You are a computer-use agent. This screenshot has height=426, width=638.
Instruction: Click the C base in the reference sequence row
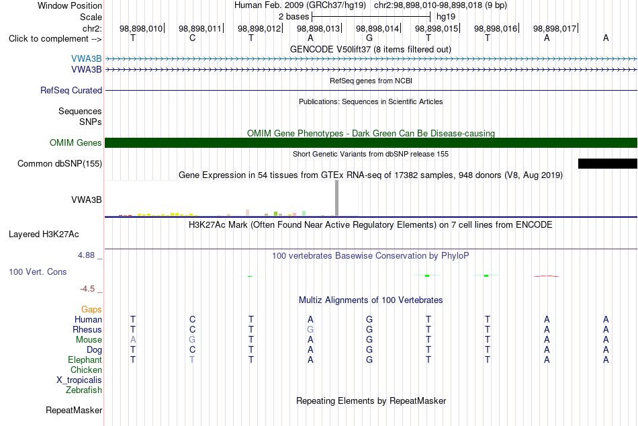pyautogui.click(x=193, y=38)
